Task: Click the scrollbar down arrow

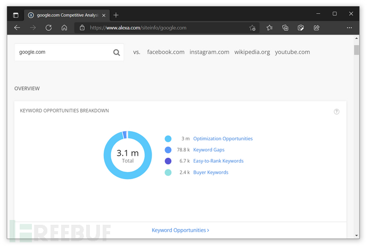Action: click(x=356, y=235)
